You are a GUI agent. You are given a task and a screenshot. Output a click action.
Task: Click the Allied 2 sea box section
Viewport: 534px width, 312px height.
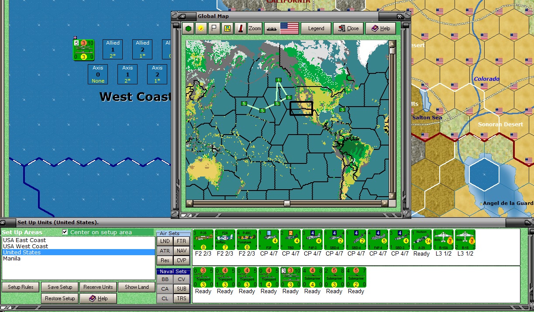tap(142, 49)
